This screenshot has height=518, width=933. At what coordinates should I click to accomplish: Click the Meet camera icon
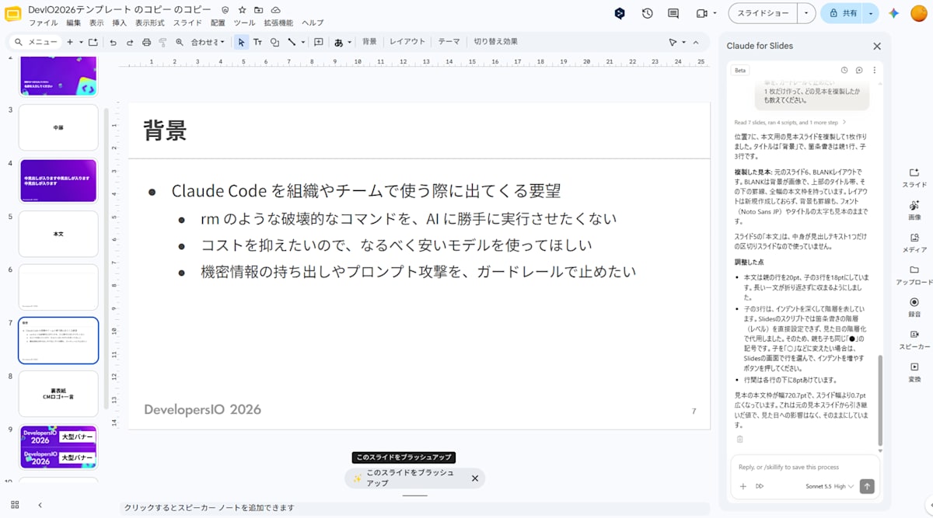click(x=701, y=13)
